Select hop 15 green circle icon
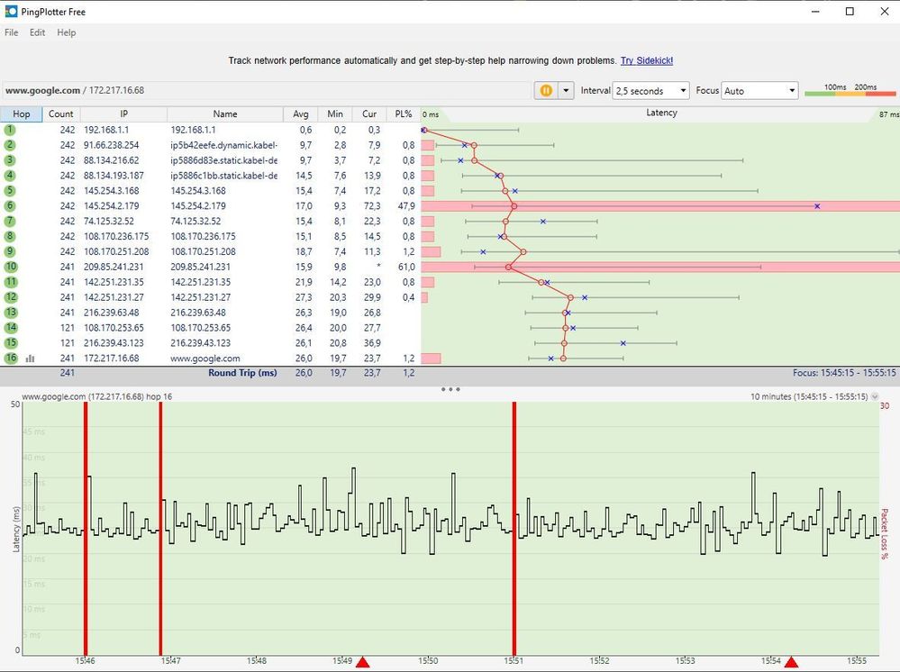The height and width of the screenshot is (672, 900). (x=10, y=342)
